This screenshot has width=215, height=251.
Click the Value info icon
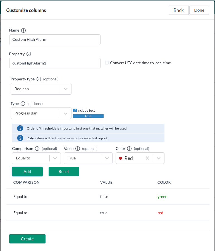77,149
